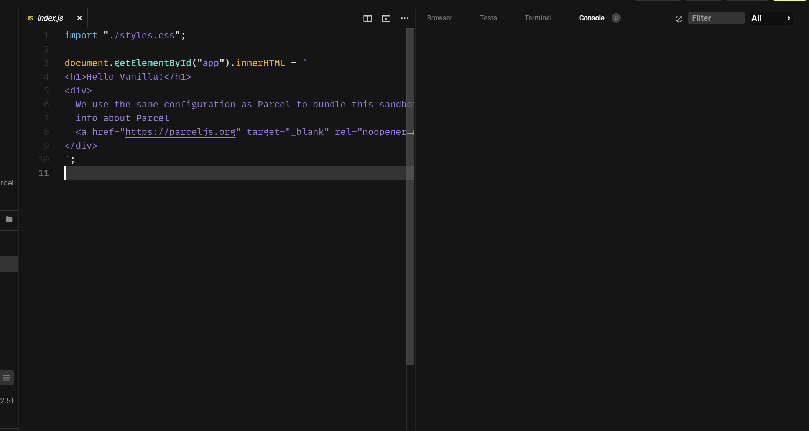Switch to the Tests tab
The width and height of the screenshot is (809, 431).
coord(488,18)
